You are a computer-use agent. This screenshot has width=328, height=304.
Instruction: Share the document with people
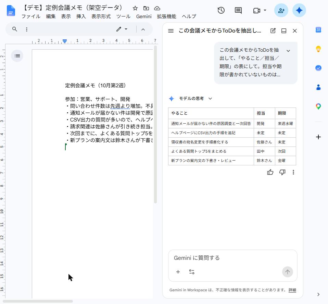point(281,10)
